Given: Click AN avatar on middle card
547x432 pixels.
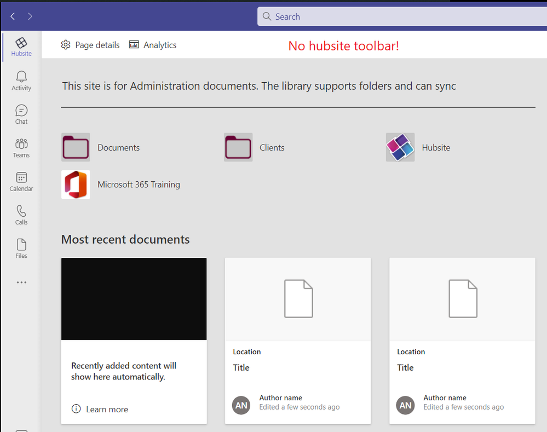Looking at the screenshot, I should click(x=241, y=405).
